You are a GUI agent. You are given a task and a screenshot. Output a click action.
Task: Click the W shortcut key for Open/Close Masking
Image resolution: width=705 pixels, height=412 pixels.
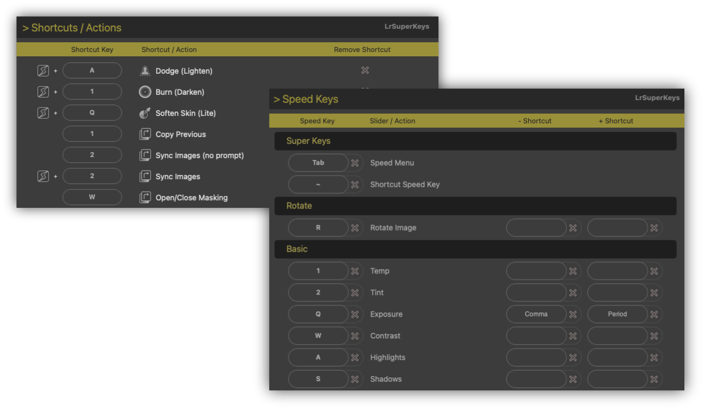point(92,198)
